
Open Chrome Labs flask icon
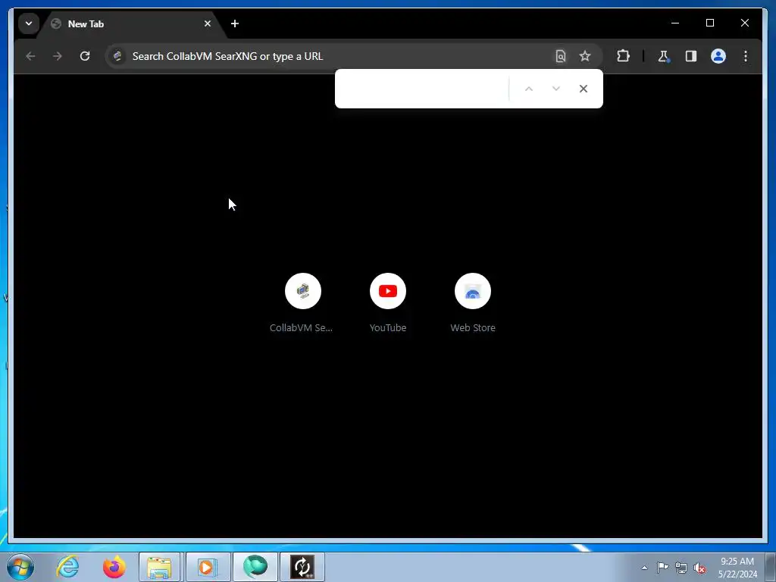point(664,56)
